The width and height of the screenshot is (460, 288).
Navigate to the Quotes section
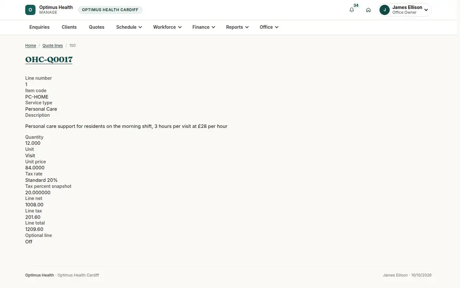coord(97,27)
